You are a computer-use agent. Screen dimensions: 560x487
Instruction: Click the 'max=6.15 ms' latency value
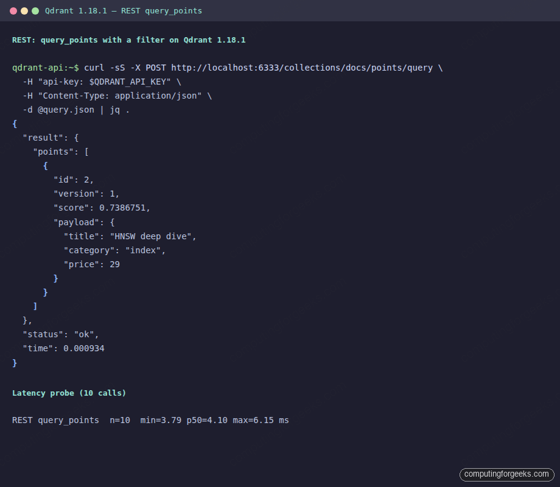[261, 420]
